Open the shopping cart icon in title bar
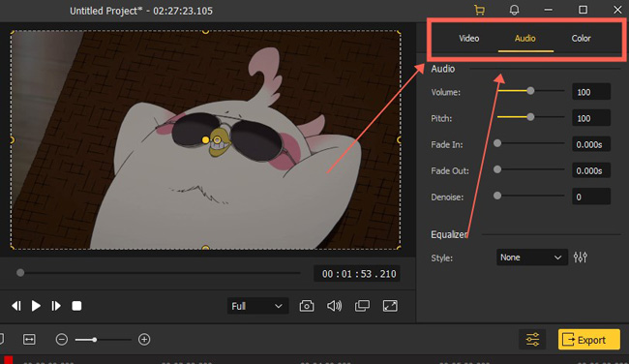 pos(479,10)
